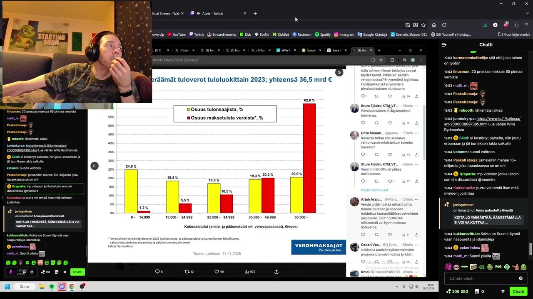Open settings gear in left overlay chat
Image resolution: width=533 pixels, height=299 pixels.
pyautogui.click(x=65, y=272)
